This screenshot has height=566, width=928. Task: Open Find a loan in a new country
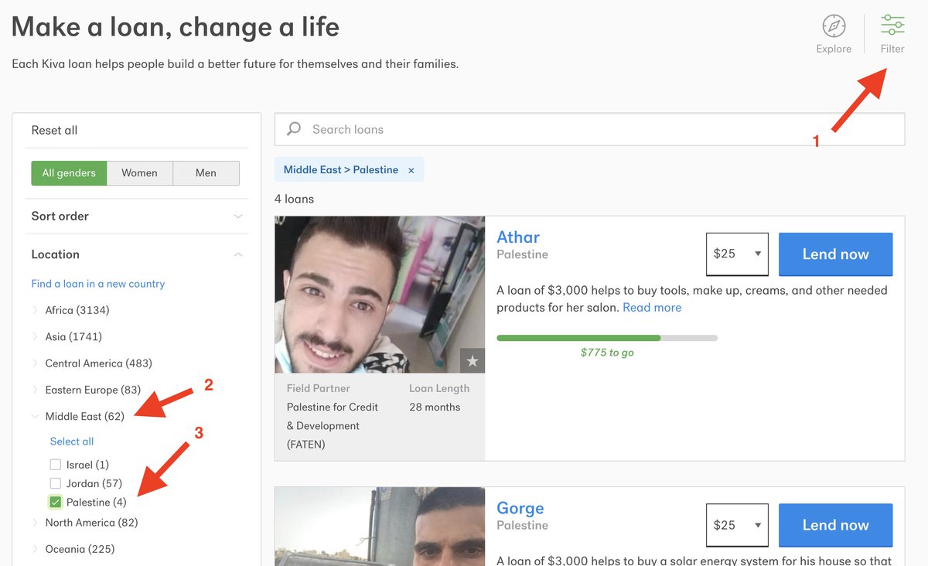98,284
